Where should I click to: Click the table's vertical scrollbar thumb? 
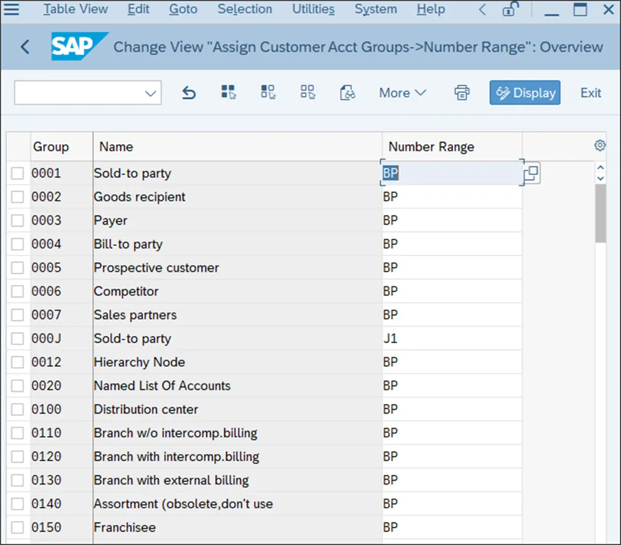click(x=600, y=212)
